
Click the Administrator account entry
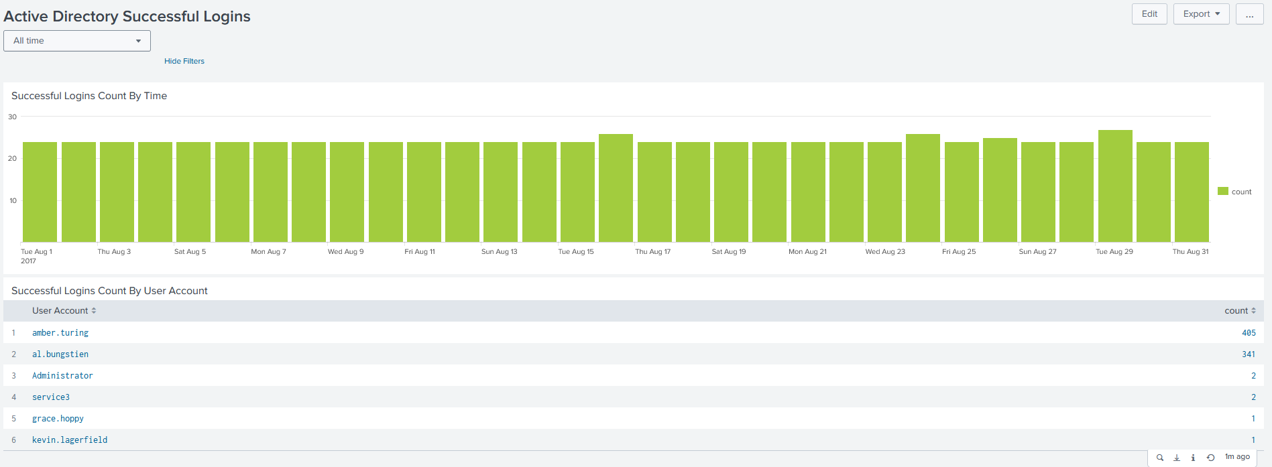[62, 376]
